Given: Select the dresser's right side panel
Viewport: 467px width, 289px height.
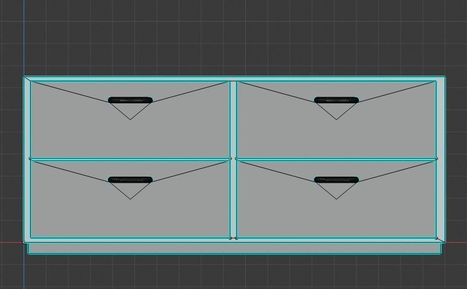Looking at the screenshot, I should tap(441, 159).
